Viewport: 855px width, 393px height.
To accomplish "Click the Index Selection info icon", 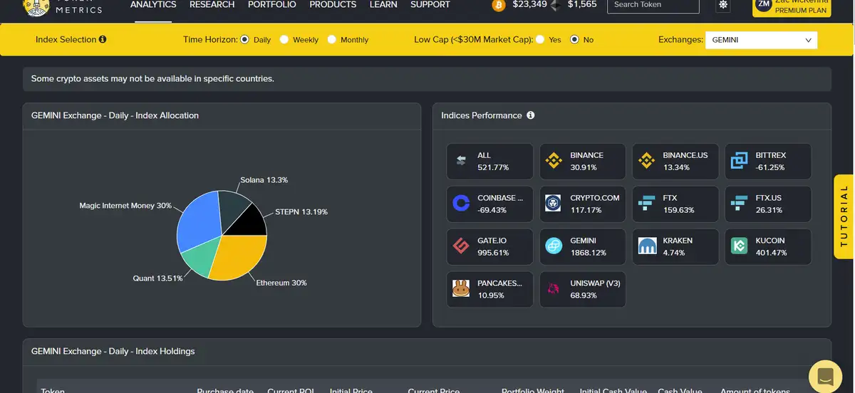I will coord(103,40).
